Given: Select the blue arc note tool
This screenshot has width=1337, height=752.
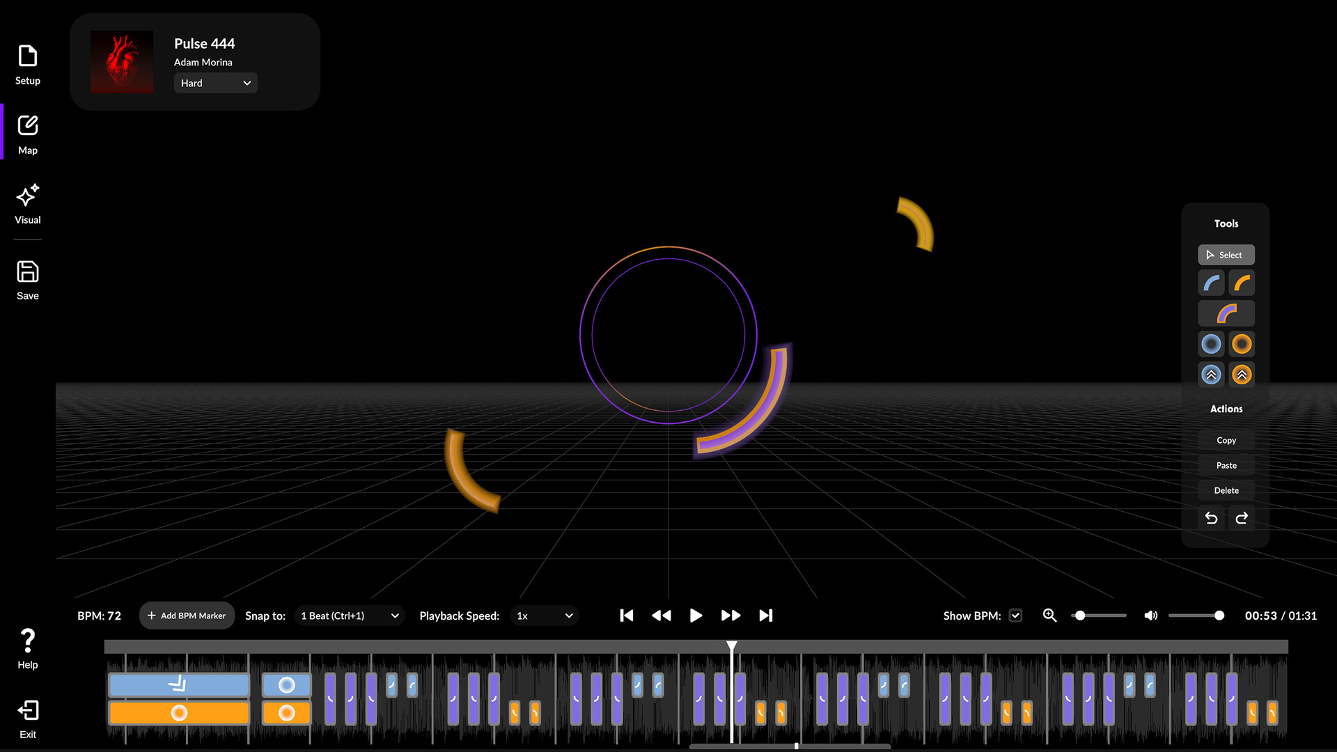Looking at the screenshot, I should [x=1211, y=283].
